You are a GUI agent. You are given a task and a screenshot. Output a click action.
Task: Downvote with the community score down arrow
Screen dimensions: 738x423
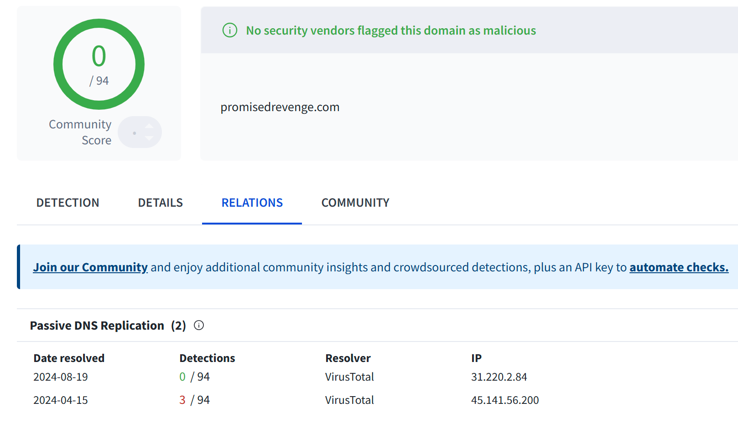point(149,138)
